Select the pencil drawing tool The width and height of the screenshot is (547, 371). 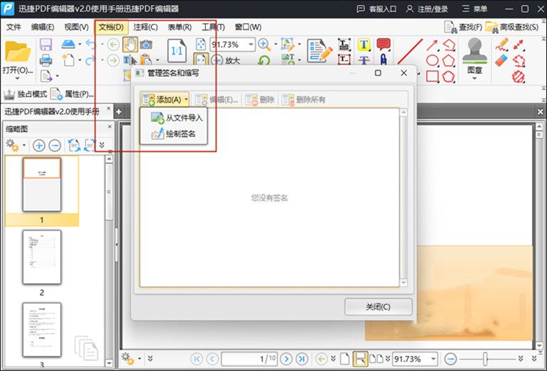(x=502, y=45)
